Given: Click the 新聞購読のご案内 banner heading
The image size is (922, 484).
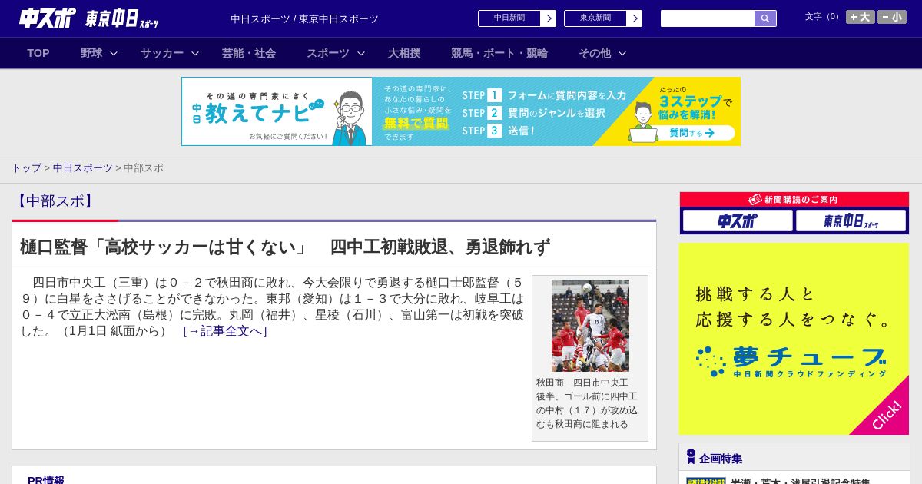Looking at the screenshot, I should pos(794,199).
